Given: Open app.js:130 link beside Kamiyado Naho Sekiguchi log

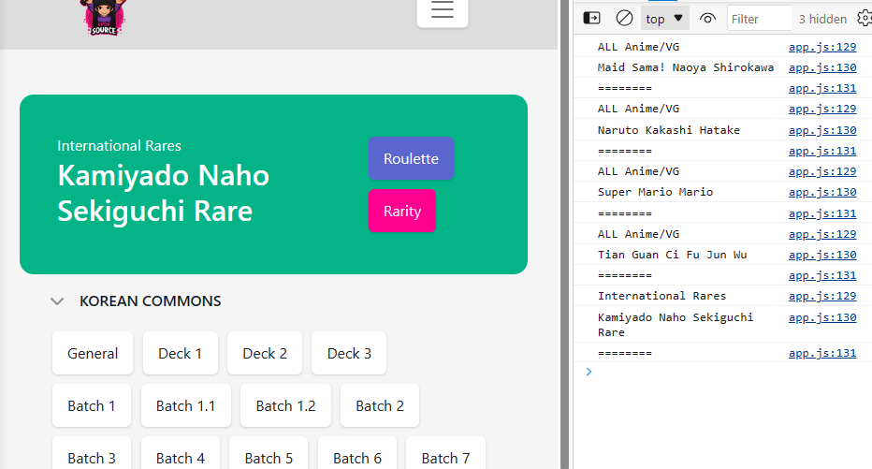Looking at the screenshot, I should tap(822, 317).
